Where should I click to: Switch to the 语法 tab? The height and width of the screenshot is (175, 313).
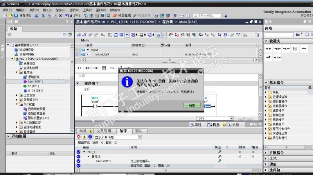(x=139, y=131)
